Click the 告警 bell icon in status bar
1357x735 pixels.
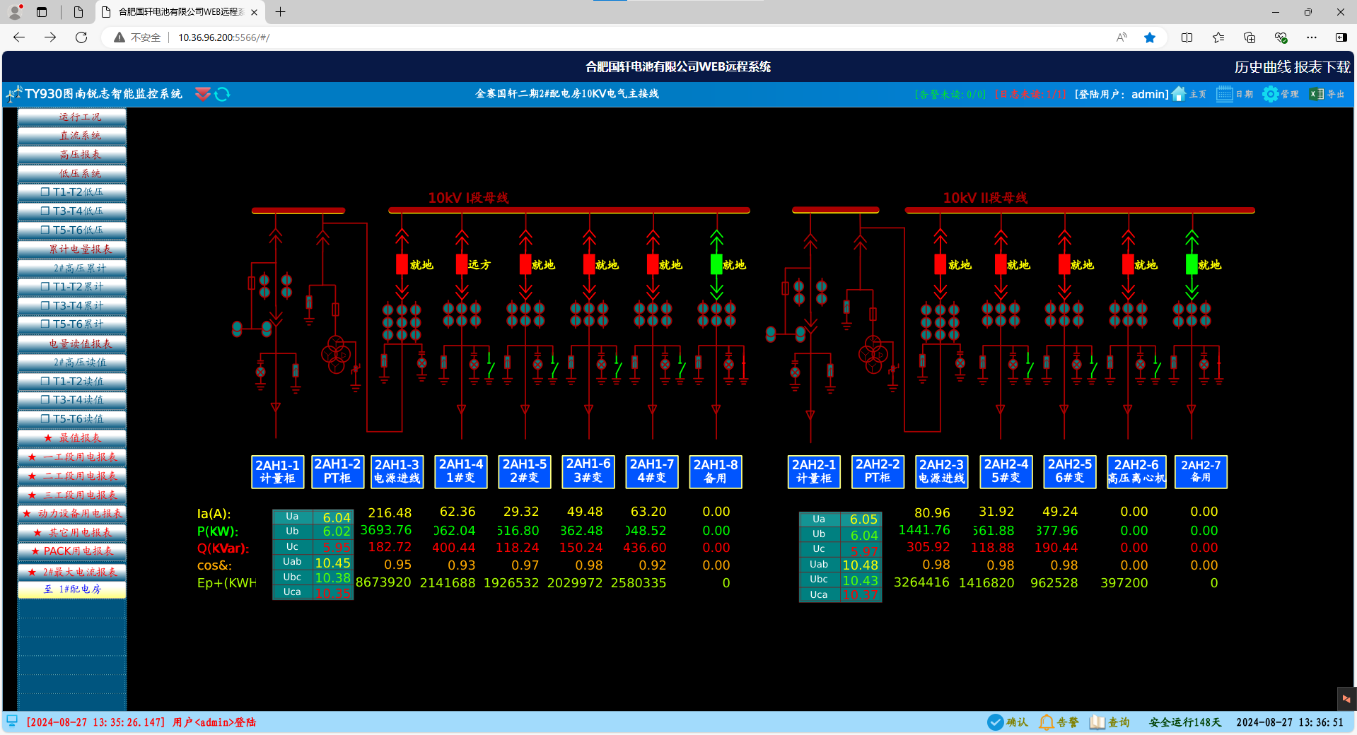click(x=1046, y=722)
